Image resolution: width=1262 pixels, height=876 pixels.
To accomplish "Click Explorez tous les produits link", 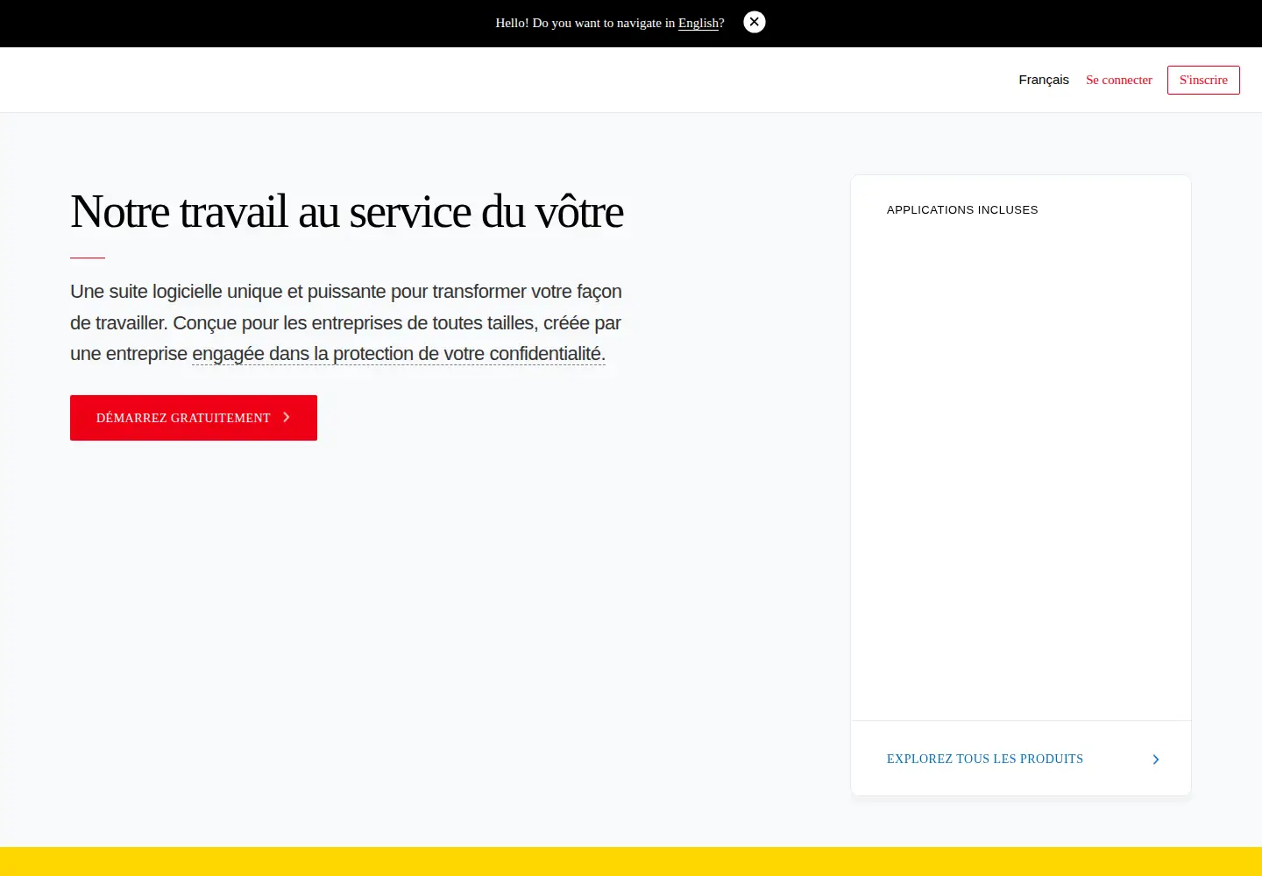I will tap(985, 759).
